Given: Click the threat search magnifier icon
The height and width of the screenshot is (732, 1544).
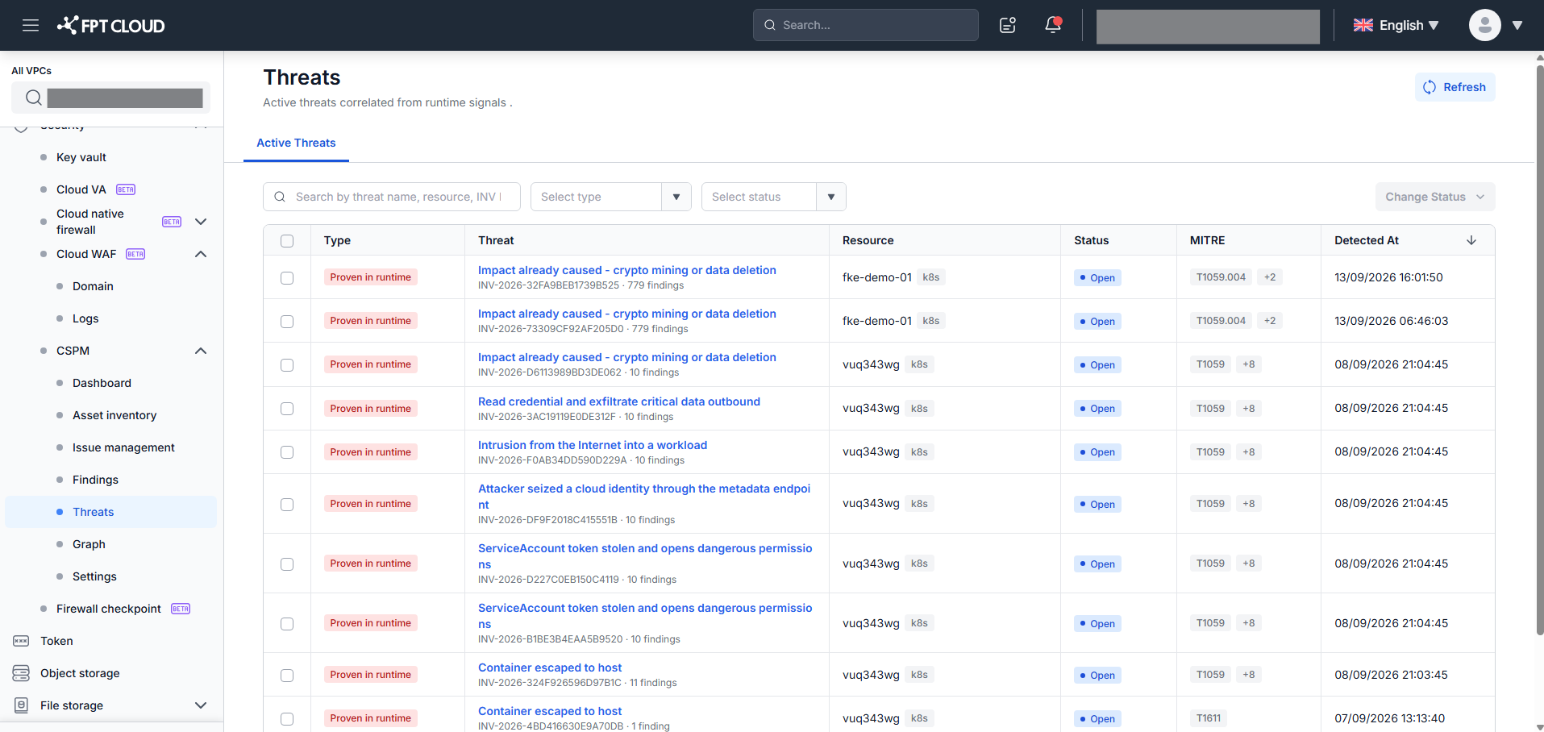Looking at the screenshot, I should (280, 197).
